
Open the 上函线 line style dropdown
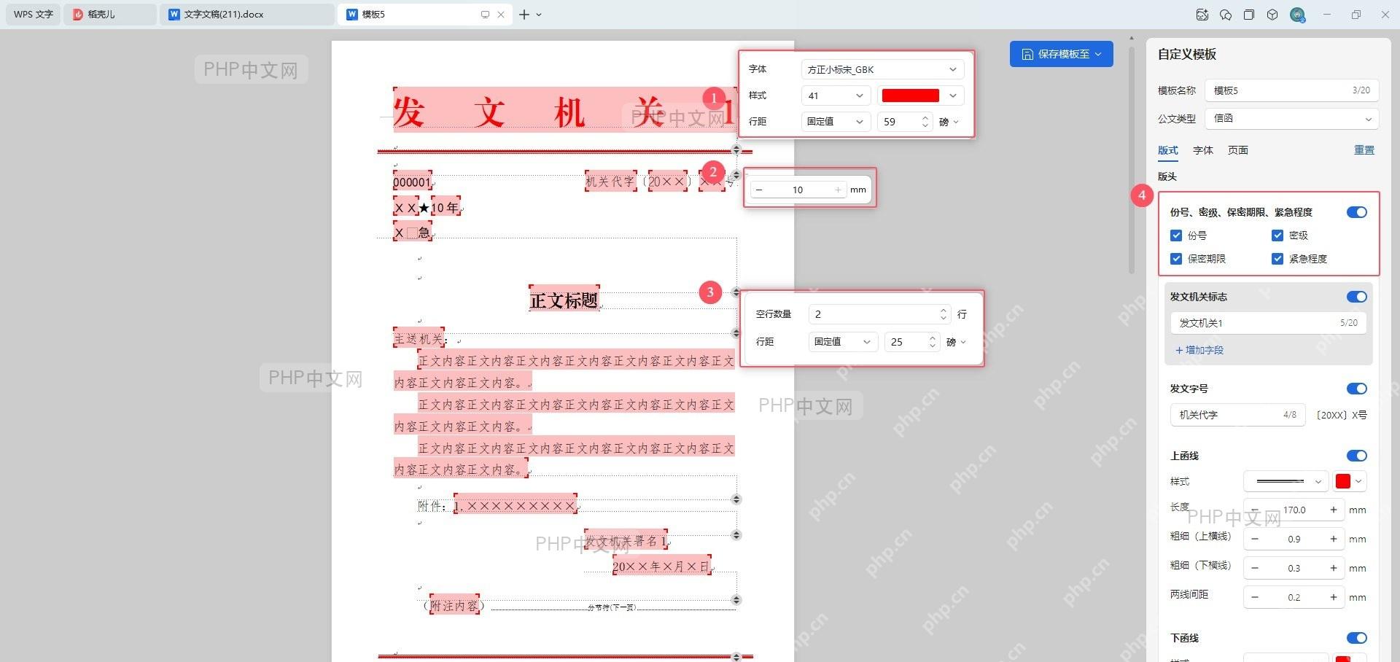(x=1285, y=481)
